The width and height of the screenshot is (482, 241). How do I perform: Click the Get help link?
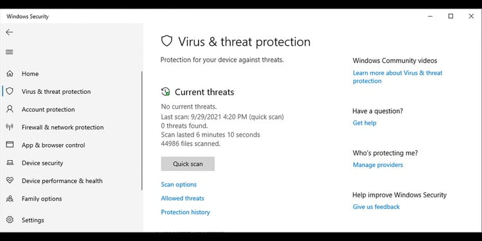point(364,123)
